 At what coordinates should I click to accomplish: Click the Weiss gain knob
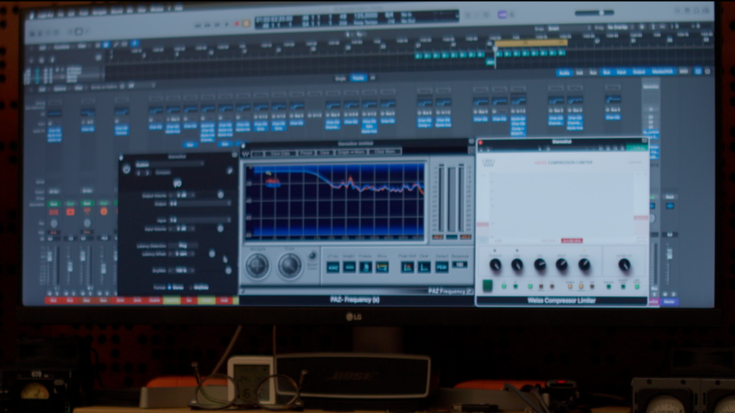point(517,265)
